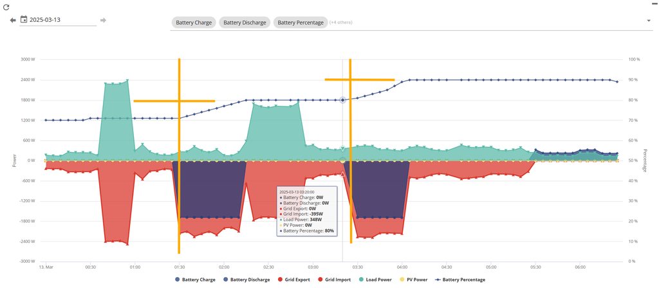Click the date field showing 2025-03-13
The image size is (659, 288).
(61, 20)
